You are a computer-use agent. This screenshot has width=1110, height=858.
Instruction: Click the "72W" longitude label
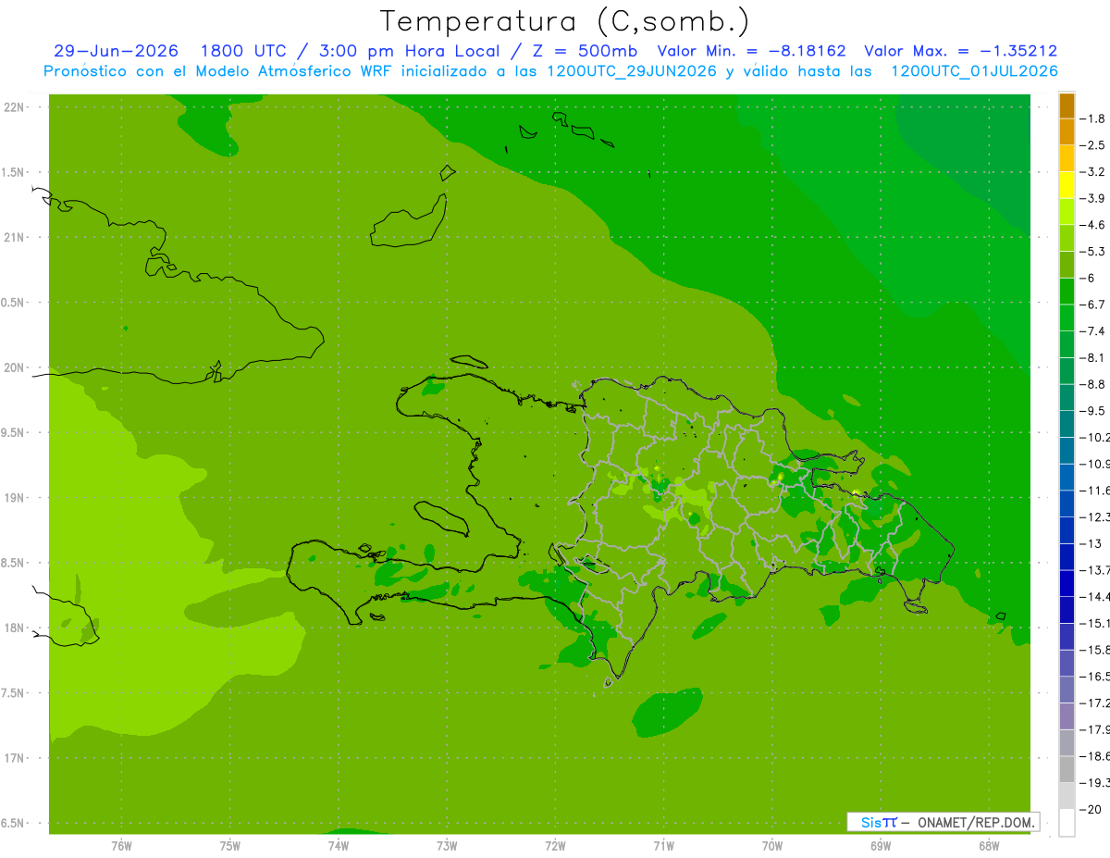(556, 845)
